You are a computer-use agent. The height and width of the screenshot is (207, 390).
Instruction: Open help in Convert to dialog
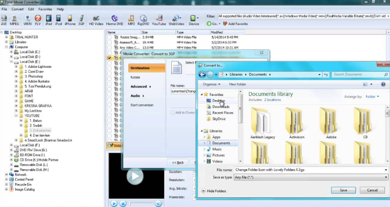(x=383, y=84)
